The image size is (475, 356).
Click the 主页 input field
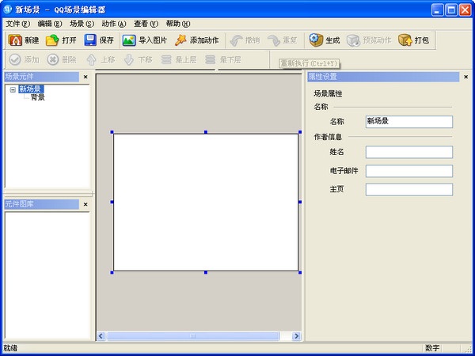pos(408,190)
